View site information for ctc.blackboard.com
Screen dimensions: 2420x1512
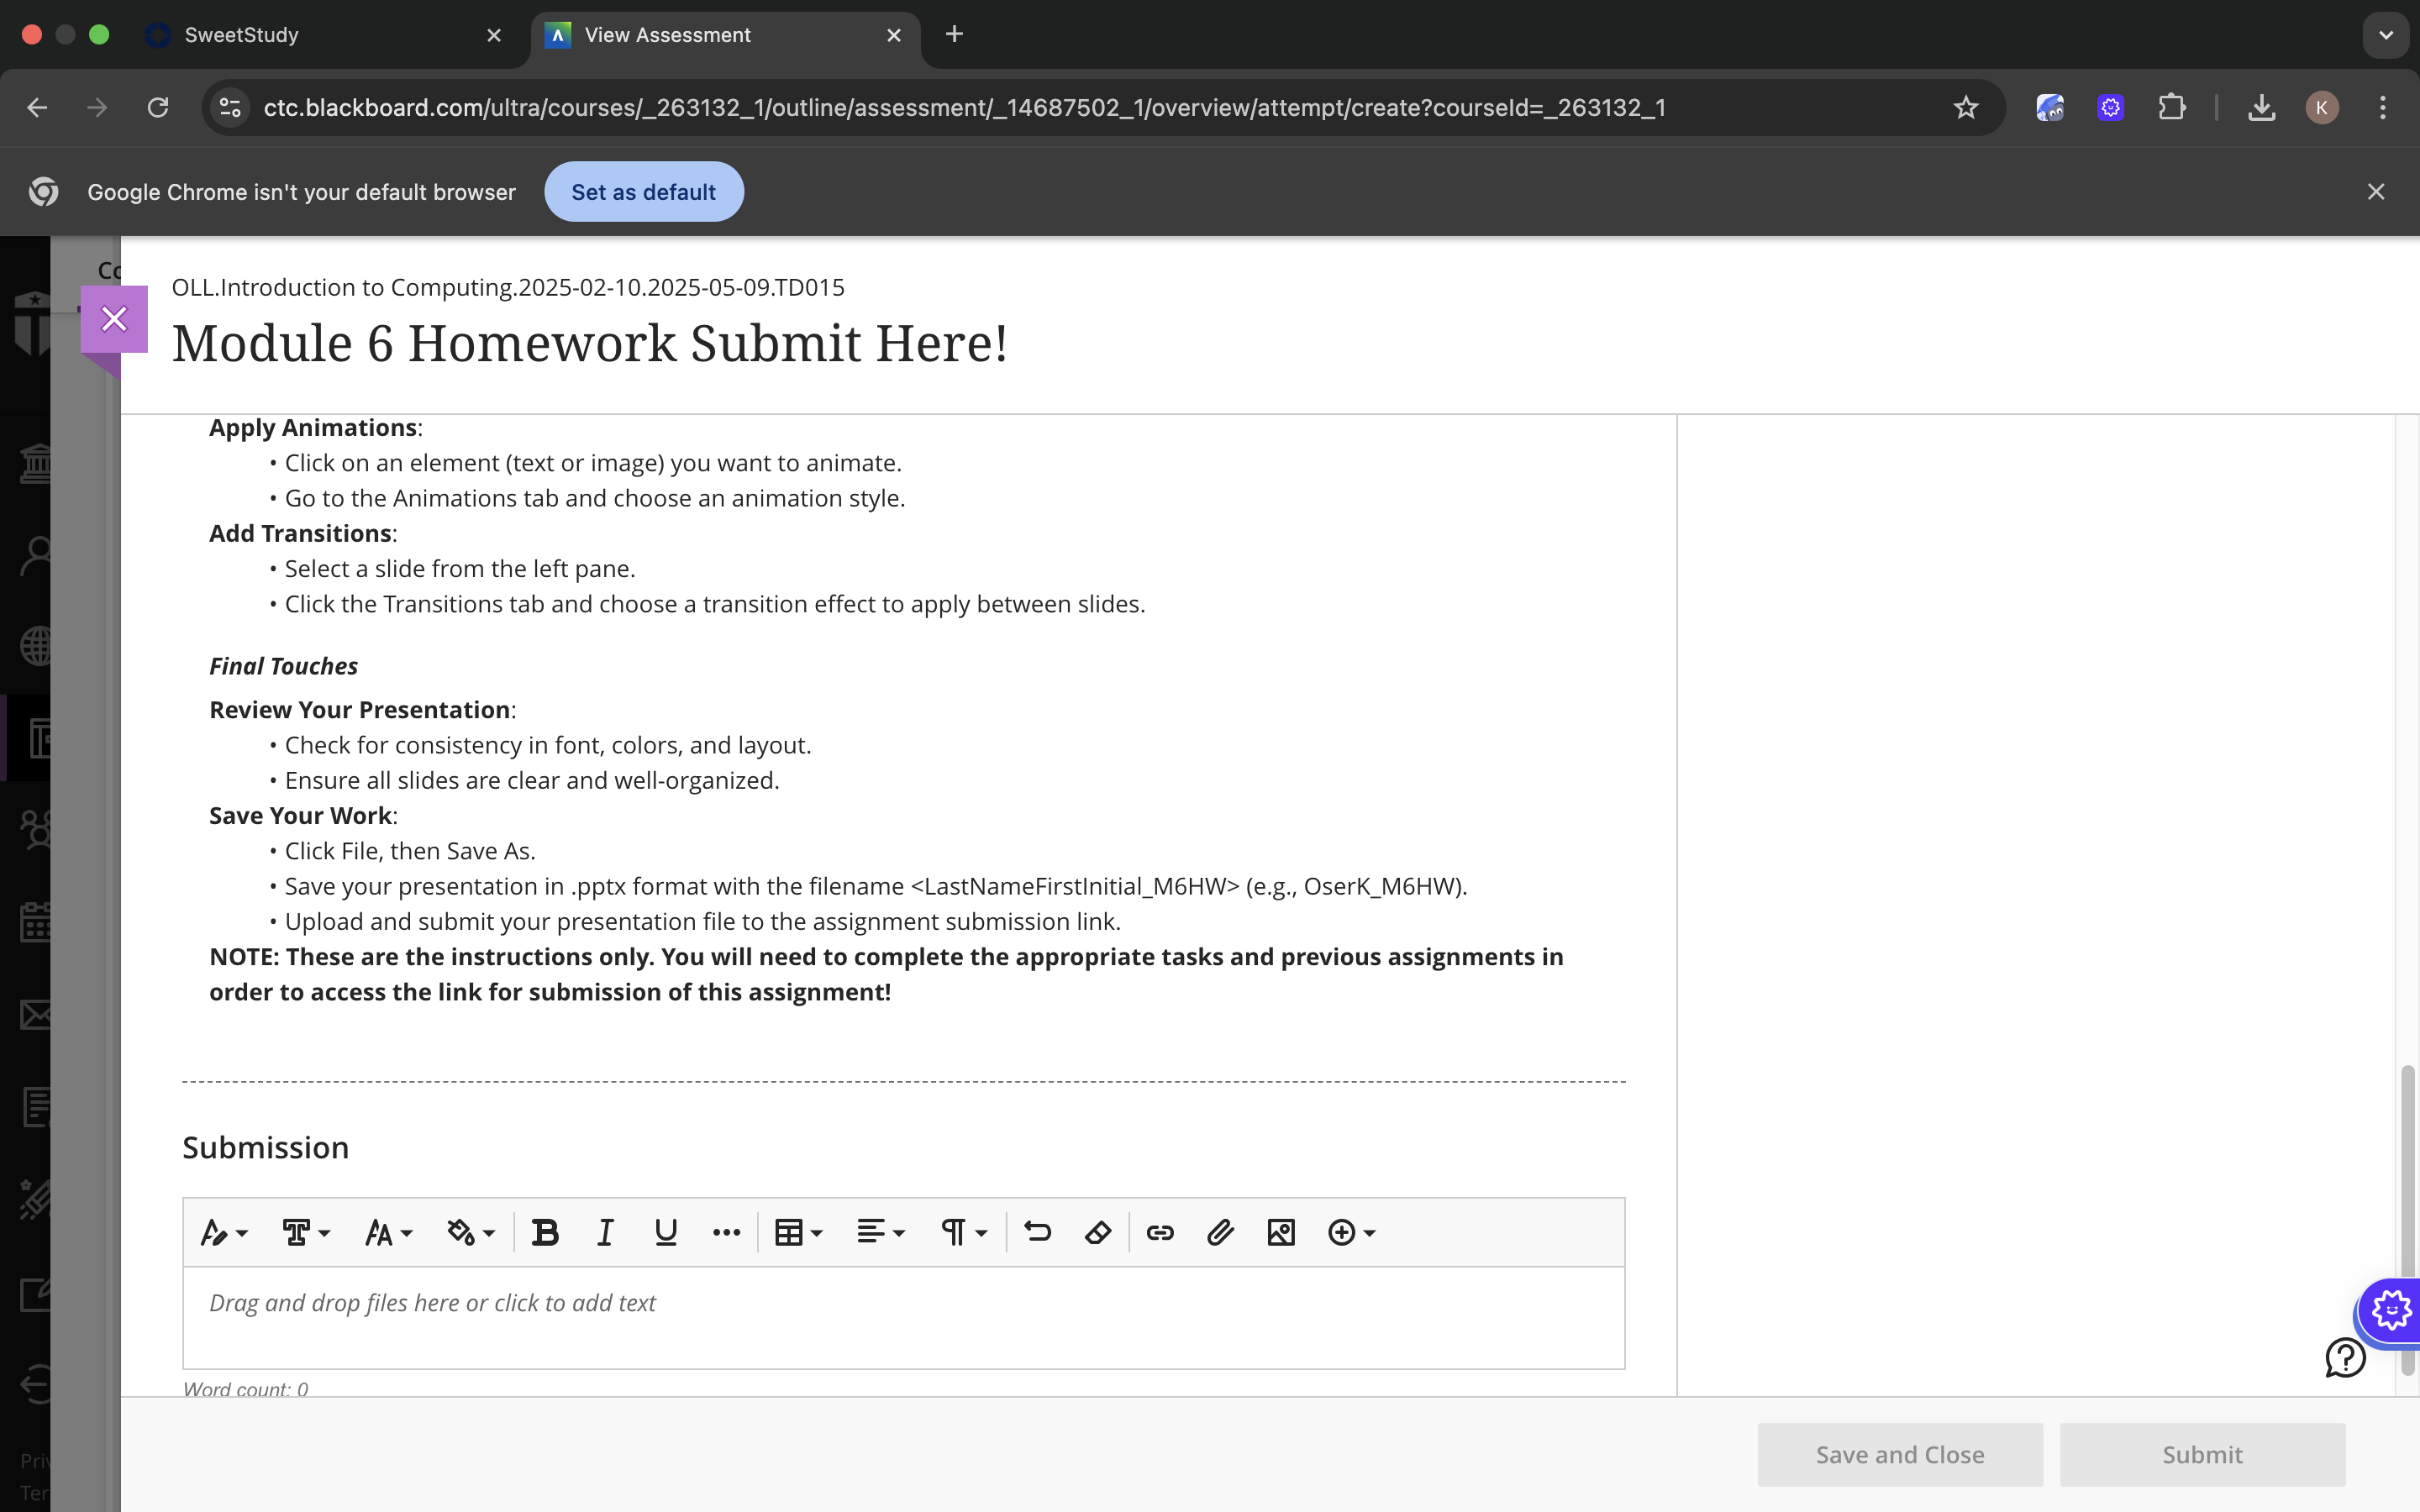pos(230,107)
